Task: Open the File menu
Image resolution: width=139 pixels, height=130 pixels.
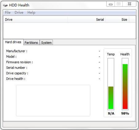Action: pyautogui.click(x=8, y=13)
